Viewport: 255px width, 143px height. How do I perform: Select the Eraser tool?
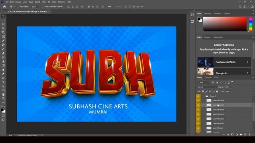pyautogui.click(x=3, y=62)
